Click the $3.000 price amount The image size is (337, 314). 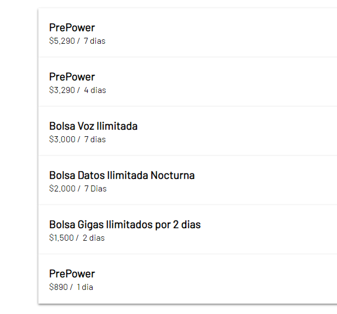pyautogui.click(x=62, y=139)
